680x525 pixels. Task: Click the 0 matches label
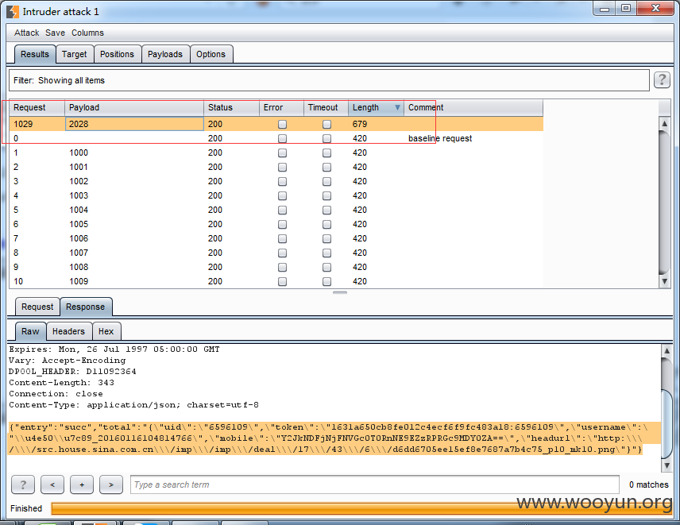point(649,484)
